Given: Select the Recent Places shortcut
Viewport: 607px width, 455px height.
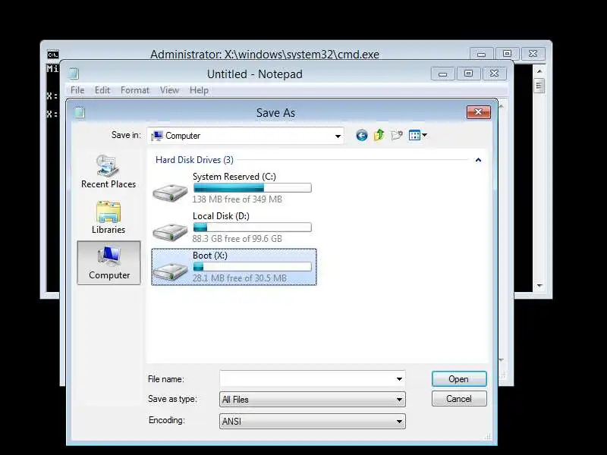Looking at the screenshot, I should tap(109, 172).
